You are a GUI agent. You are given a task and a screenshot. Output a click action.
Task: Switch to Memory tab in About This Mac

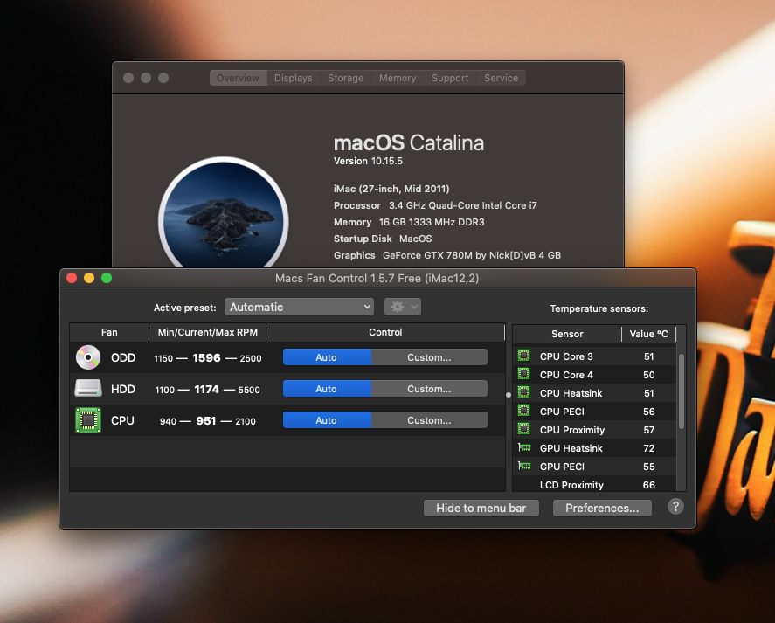pyautogui.click(x=398, y=78)
